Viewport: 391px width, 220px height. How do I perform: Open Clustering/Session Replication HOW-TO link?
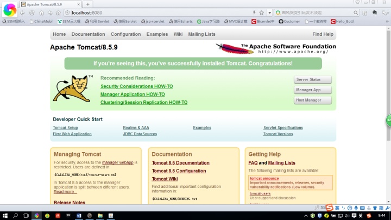pos(144,102)
